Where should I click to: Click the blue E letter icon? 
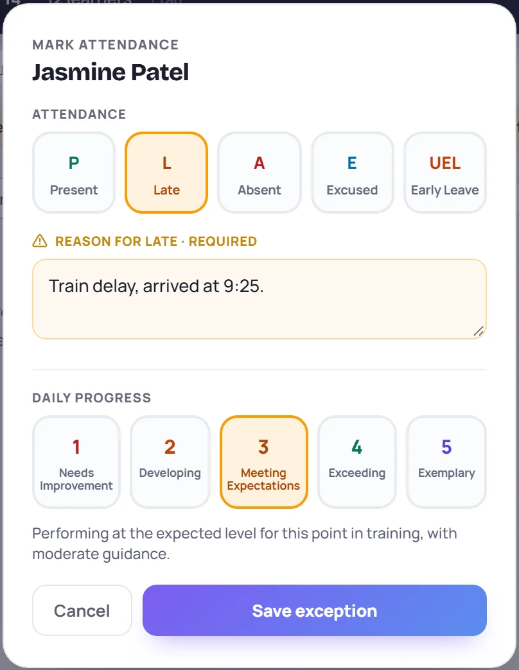[352, 163]
